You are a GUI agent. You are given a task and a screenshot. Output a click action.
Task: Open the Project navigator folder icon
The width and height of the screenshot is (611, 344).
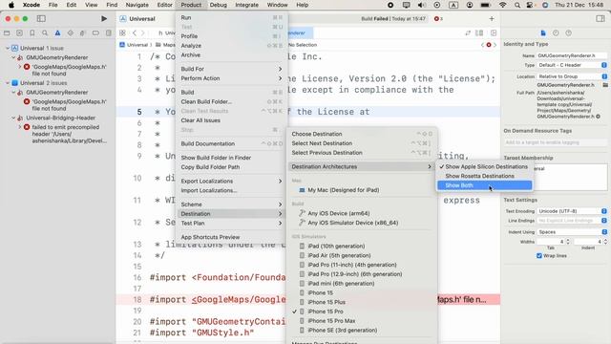pos(7,33)
